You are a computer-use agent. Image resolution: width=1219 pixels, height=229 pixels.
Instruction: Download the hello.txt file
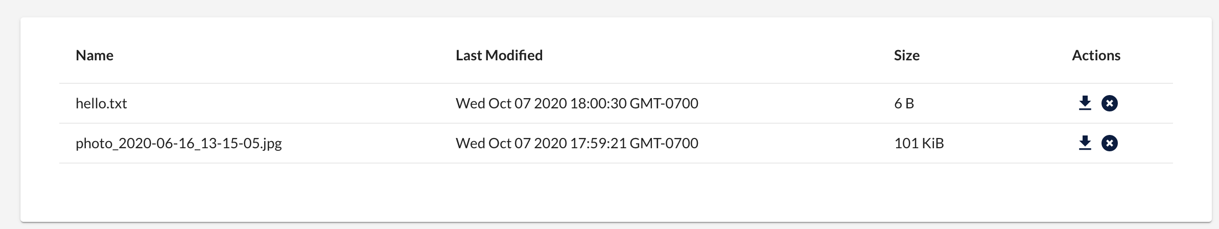1085,103
